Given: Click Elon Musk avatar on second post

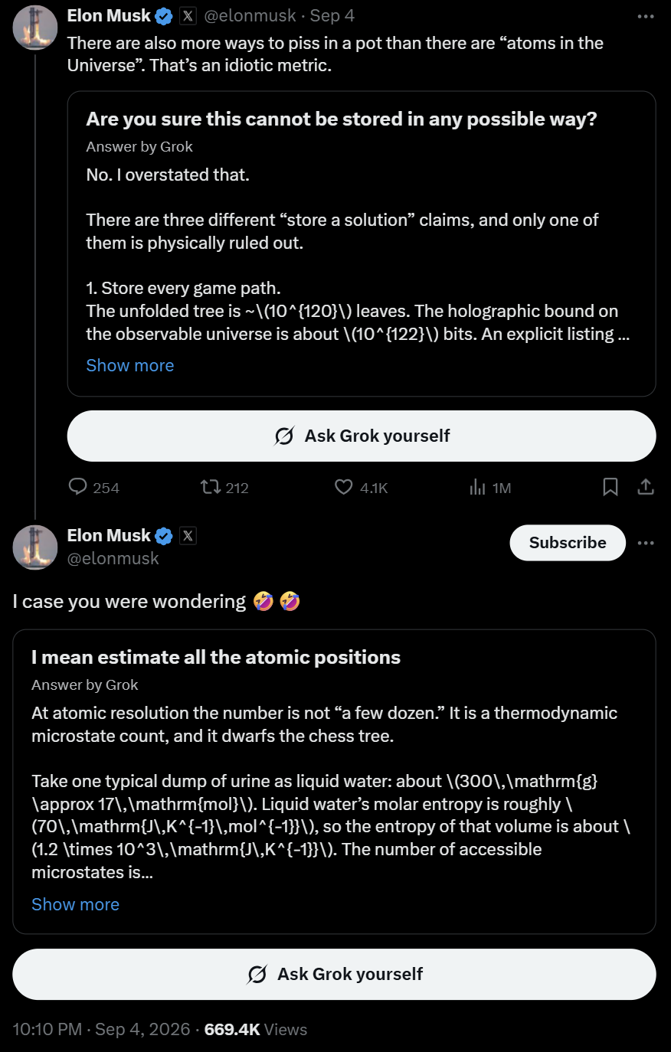Looking at the screenshot, I should tap(35, 547).
